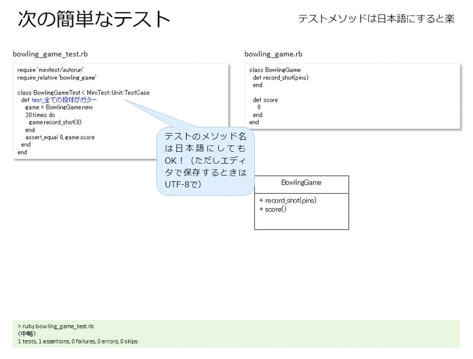Click the def record_shot(pins) line
The image size is (473, 359).
[281, 77]
